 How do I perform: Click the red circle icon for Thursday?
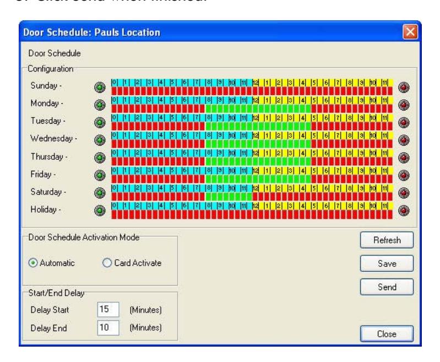pyautogui.click(x=404, y=158)
